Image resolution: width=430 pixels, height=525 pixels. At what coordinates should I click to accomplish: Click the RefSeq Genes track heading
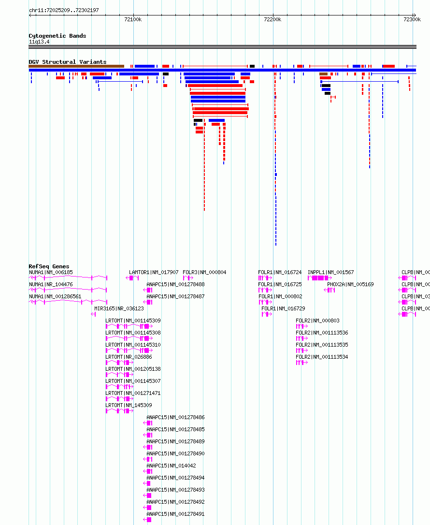[x=49, y=266]
